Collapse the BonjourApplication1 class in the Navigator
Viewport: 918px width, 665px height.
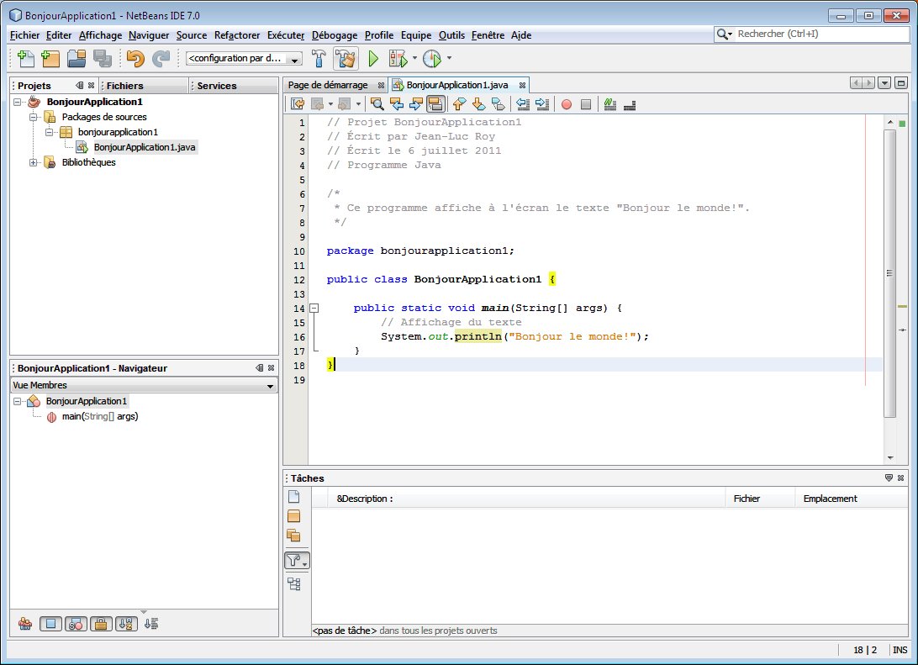click(x=18, y=401)
